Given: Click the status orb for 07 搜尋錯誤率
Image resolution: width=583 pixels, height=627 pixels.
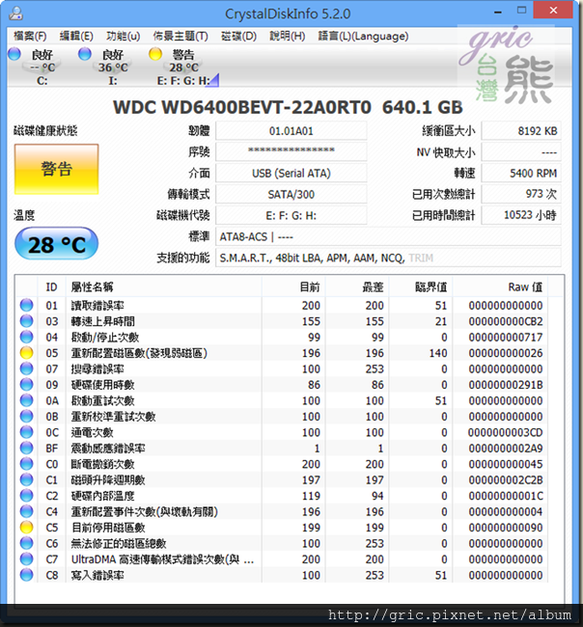Looking at the screenshot, I should coord(26,368).
